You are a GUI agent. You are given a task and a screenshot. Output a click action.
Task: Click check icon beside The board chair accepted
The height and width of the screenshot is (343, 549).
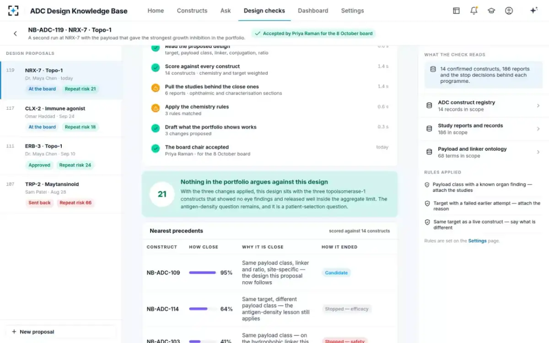156,148
